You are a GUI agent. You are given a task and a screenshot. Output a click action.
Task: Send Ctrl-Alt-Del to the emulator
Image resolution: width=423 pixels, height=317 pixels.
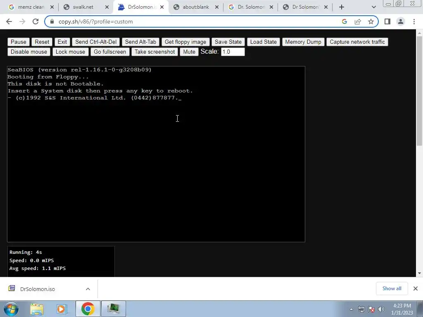point(96,42)
